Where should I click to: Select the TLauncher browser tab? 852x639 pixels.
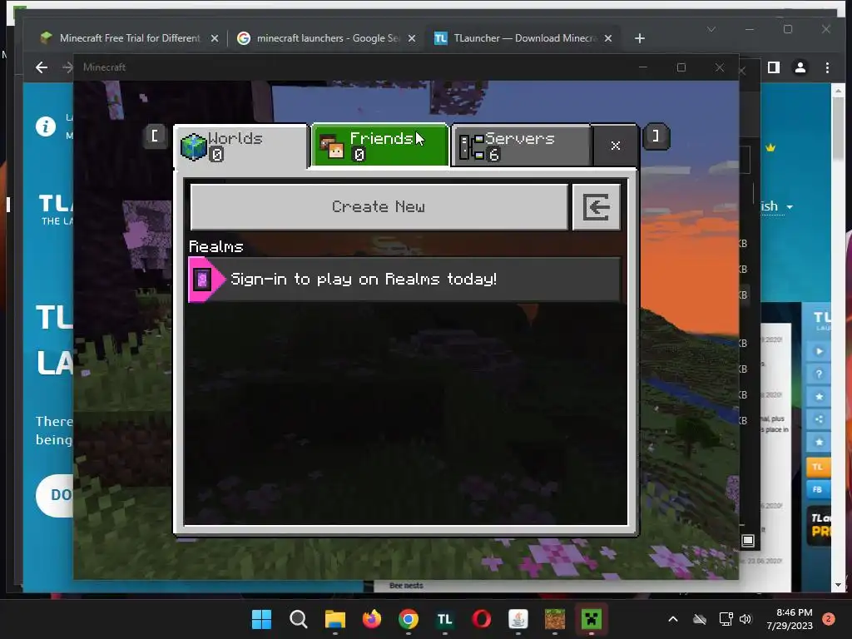[x=515, y=38]
